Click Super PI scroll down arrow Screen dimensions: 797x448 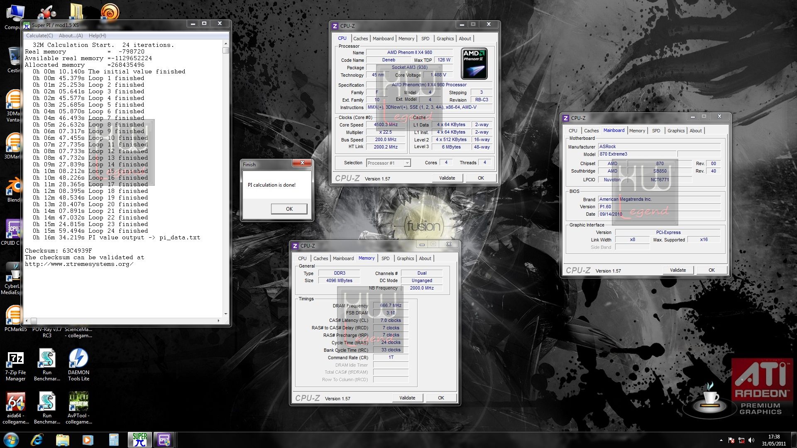(x=226, y=314)
